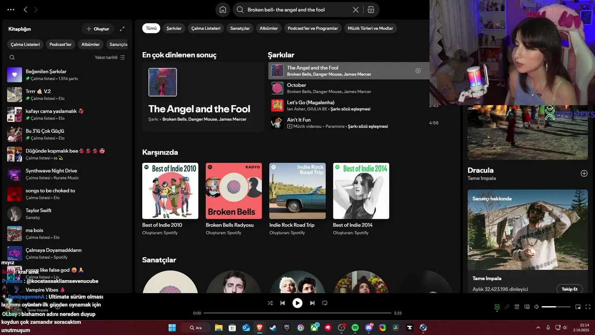Clear the search field with the X icon
Viewport: 595px width, 335px height.
tap(356, 10)
